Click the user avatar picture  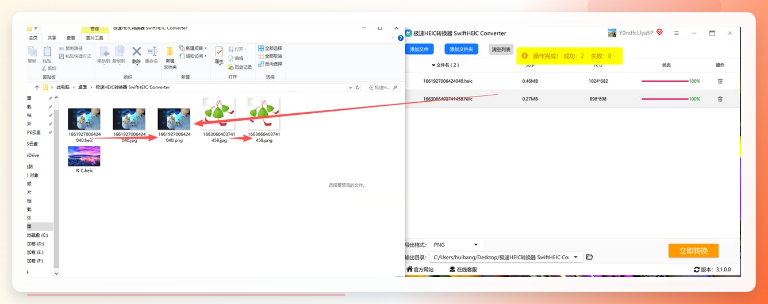pos(612,33)
